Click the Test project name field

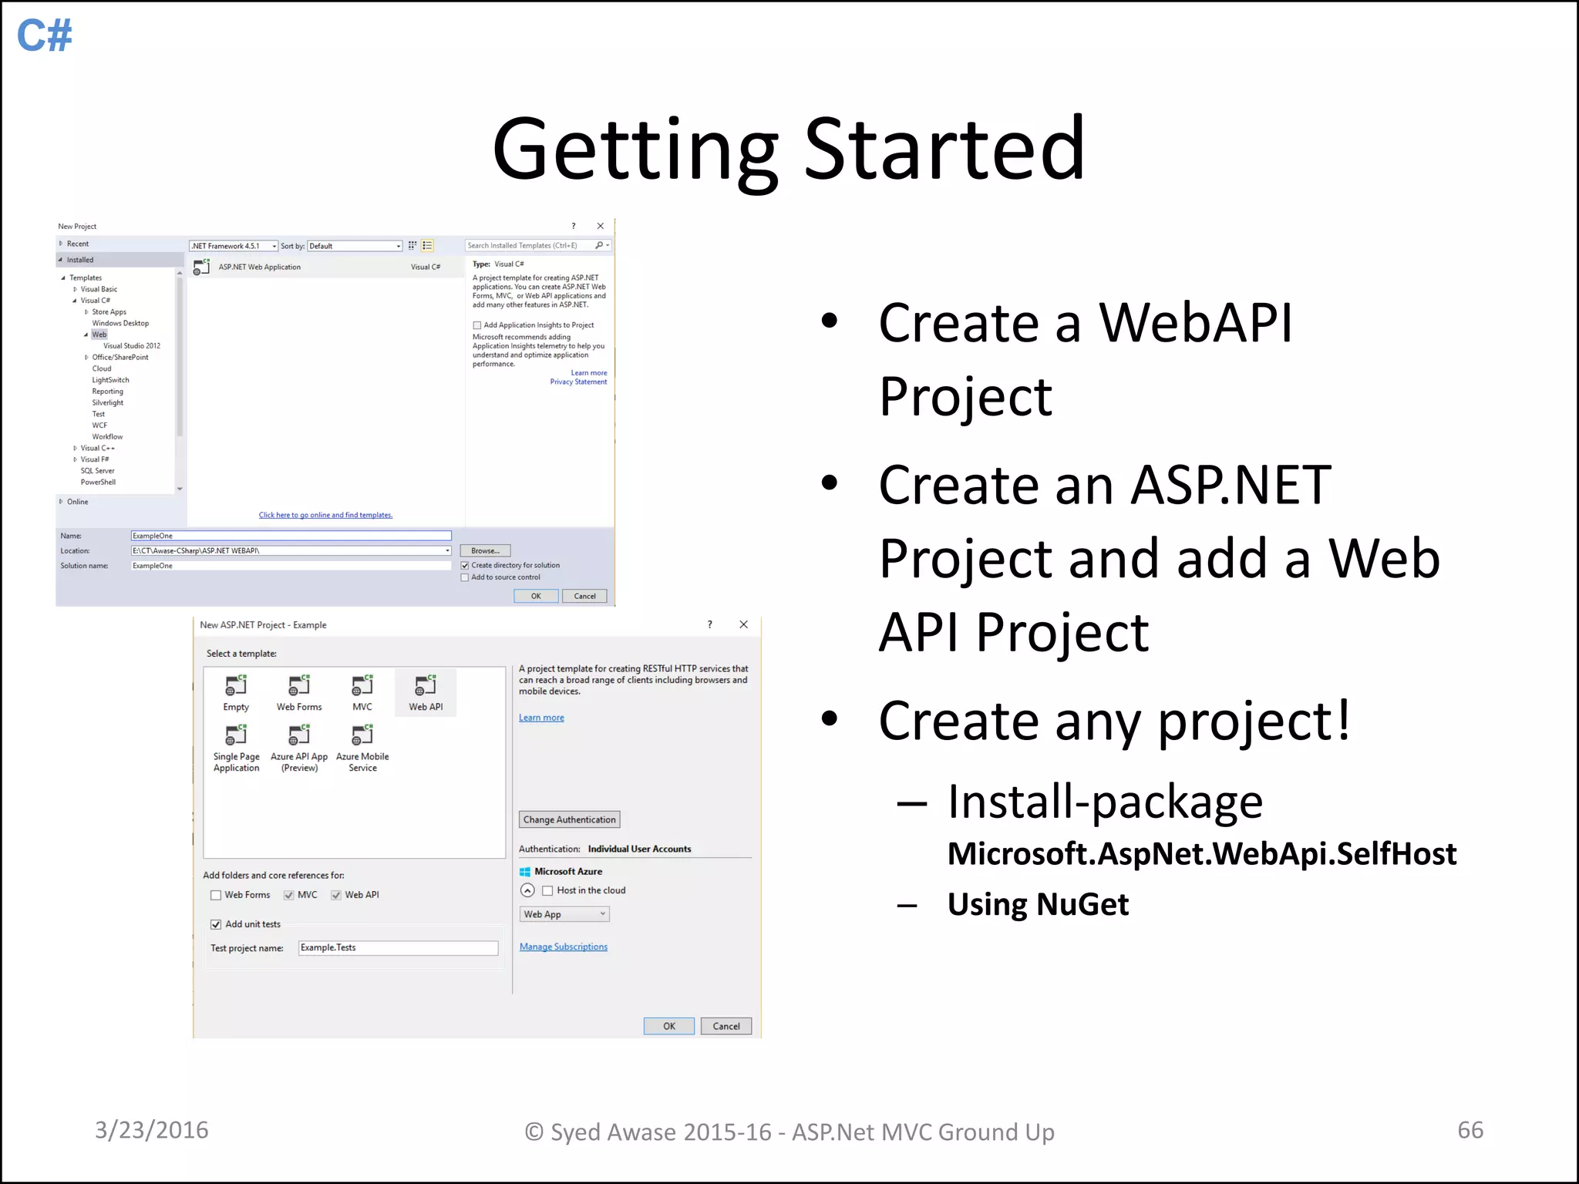coord(399,948)
